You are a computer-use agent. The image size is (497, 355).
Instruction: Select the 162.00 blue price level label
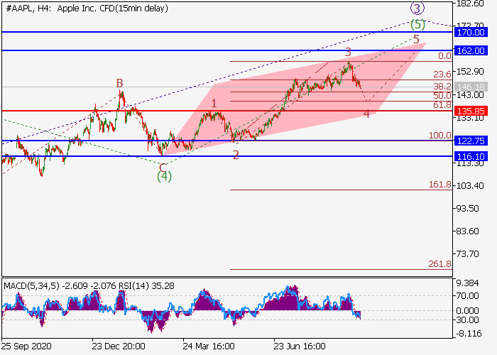pos(470,50)
